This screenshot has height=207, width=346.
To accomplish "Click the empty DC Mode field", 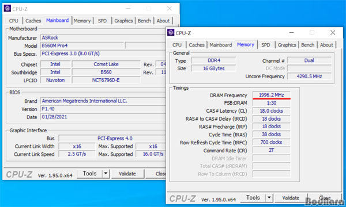I will point(309,68).
